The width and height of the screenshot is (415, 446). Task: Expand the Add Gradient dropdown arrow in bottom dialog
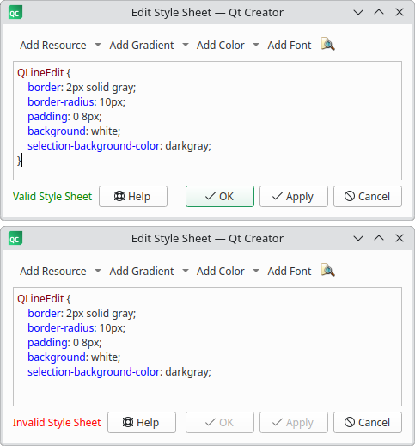tap(186, 271)
